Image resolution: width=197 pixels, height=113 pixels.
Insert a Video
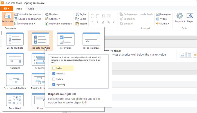pyautogui.click(x=162, y=19)
